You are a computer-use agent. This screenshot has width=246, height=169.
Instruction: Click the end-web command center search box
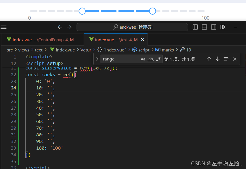coord(132,27)
